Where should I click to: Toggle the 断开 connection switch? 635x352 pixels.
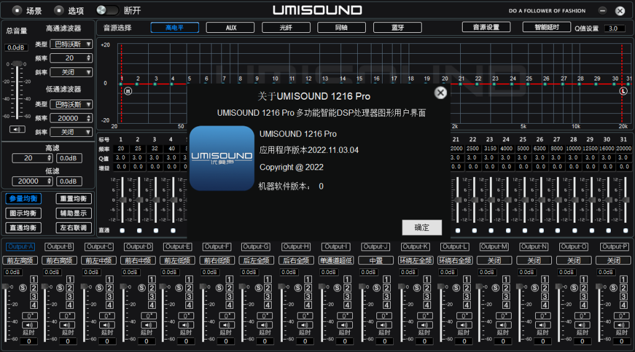click(107, 10)
